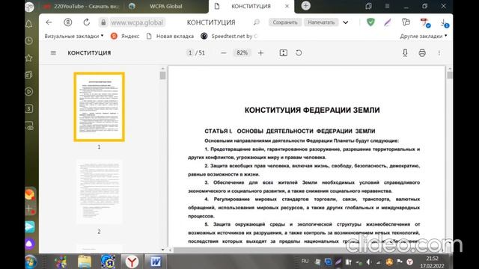Toggle the PDF sidebar hamburger menu
The image size is (479, 269).
[53, 53]
